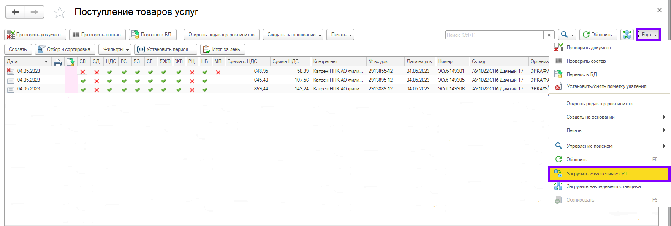Screen dimensions: 671x226
Task: Click the transfer status icon column header
Action: [x=71, y=62]
